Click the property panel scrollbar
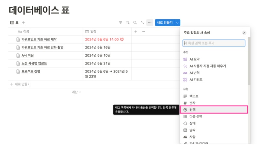The height and width of the screenshot is (150, 257). coord(249,61)
